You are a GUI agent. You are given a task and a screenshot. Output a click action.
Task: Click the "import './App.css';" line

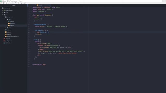click(x=39, y=11)
